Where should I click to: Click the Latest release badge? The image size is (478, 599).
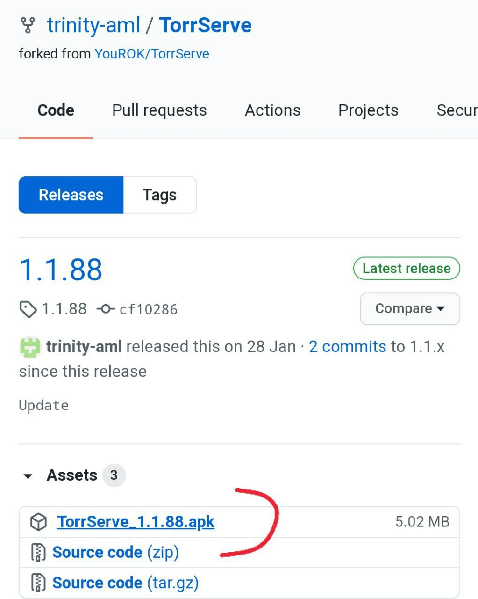(407, 268)
